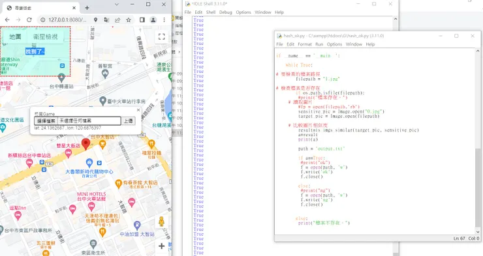Viewport: 483px width, 256px height.
Task: Open Help menu in IDLE Shell window
Action: coord(279,12)
